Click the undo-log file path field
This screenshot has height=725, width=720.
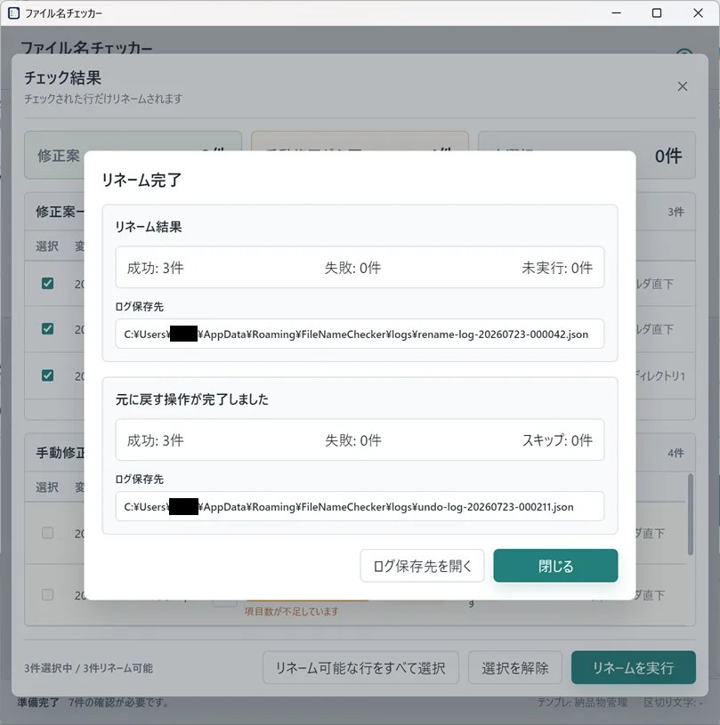[x=360, y=506]
